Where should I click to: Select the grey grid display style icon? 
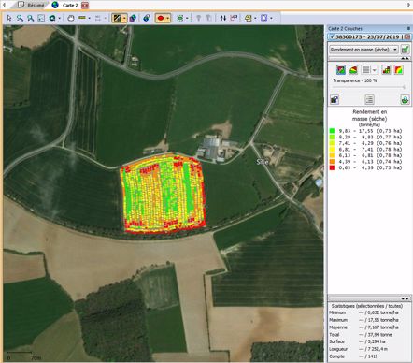point(366,70)
